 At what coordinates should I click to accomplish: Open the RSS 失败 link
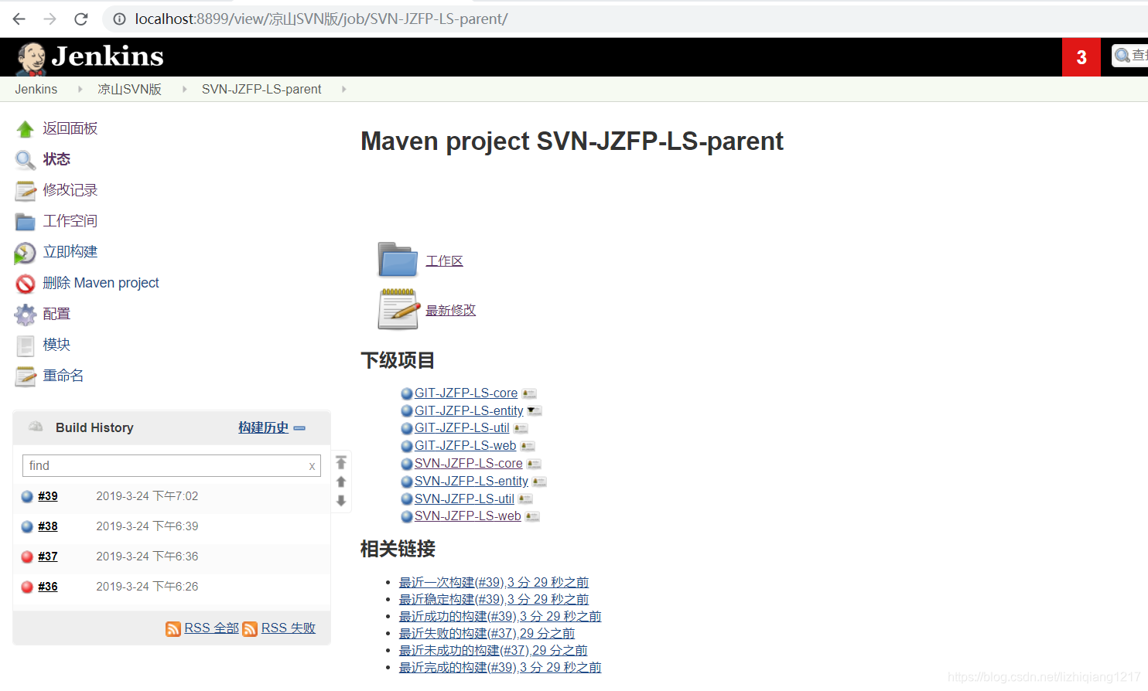coord(289,628)
